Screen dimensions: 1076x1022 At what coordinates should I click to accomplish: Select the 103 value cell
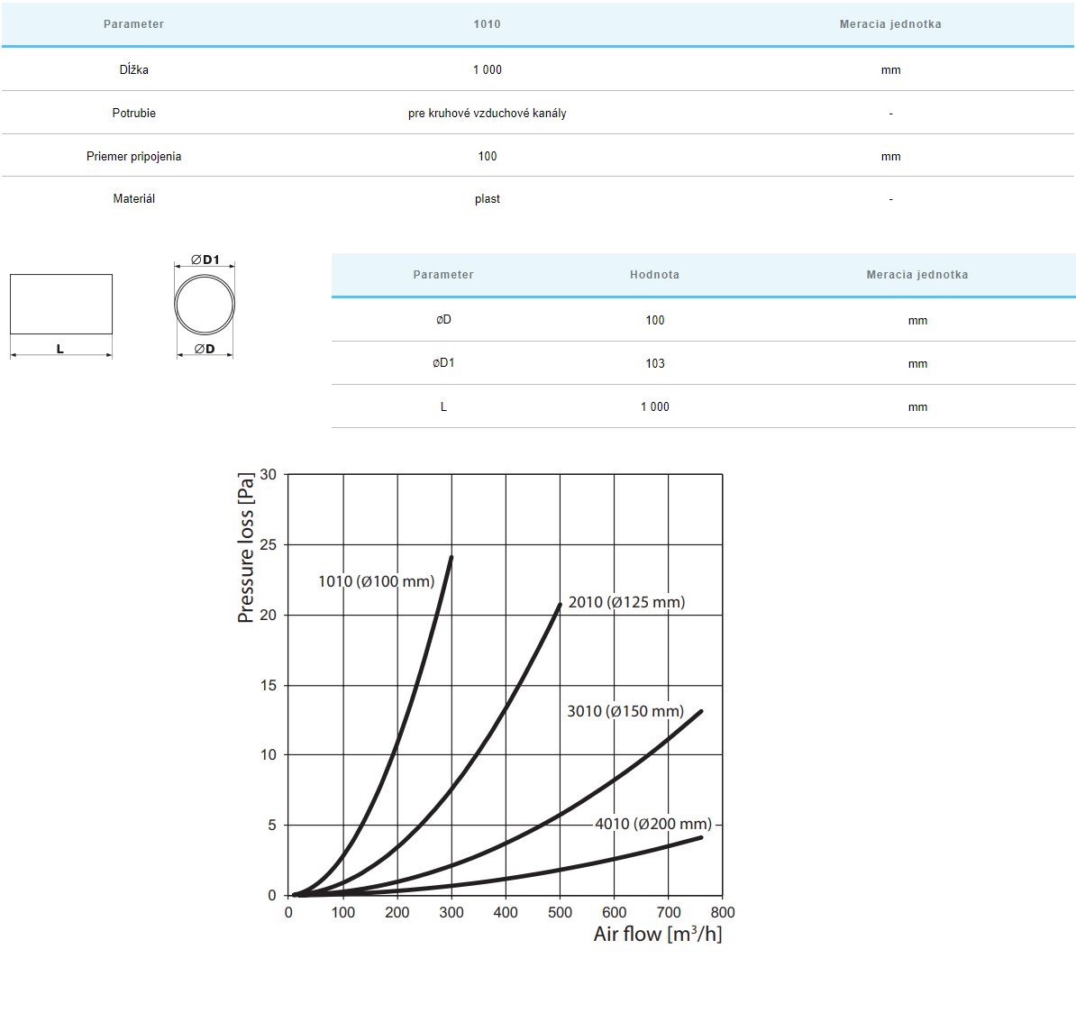tap(654, 363)
